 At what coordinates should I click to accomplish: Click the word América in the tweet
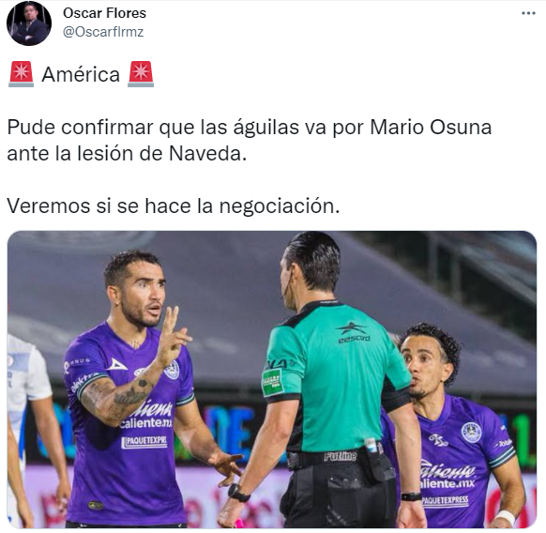click(x=81, y=74)
